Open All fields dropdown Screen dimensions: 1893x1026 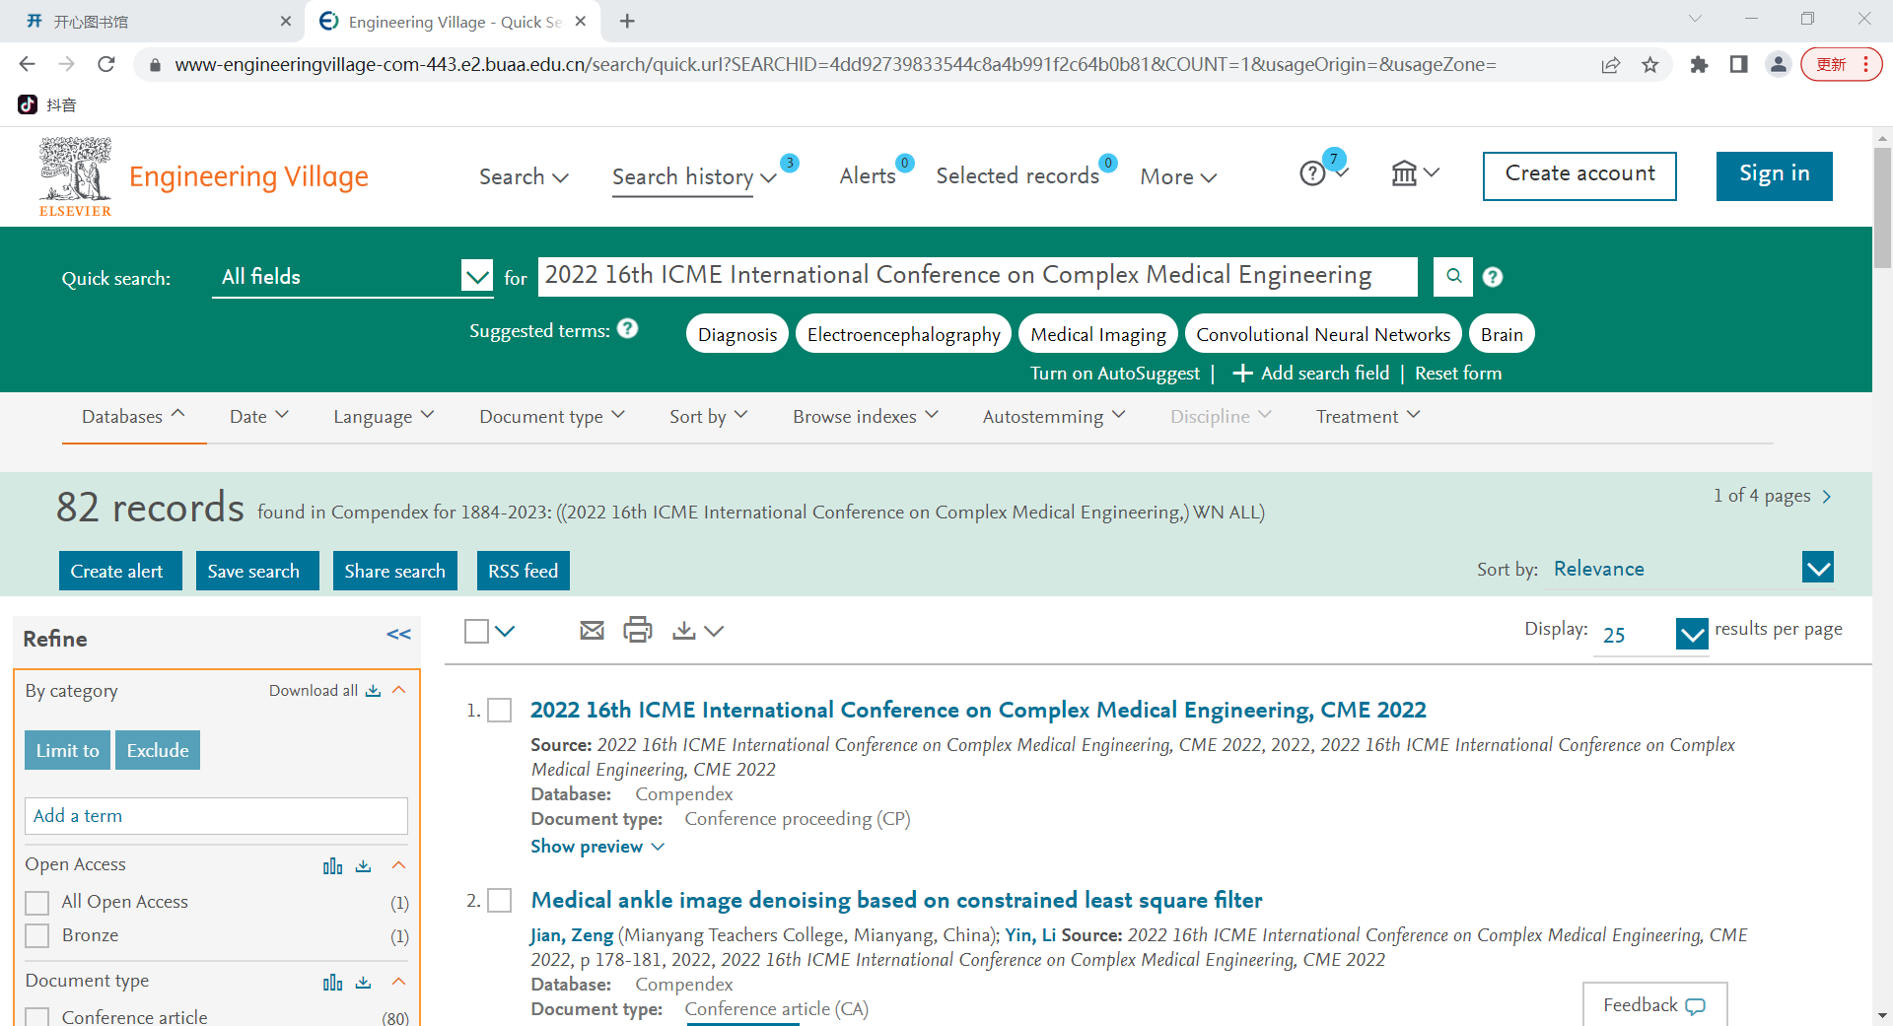click(353, 277)
